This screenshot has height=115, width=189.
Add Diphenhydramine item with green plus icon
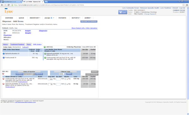pos(45,54)
